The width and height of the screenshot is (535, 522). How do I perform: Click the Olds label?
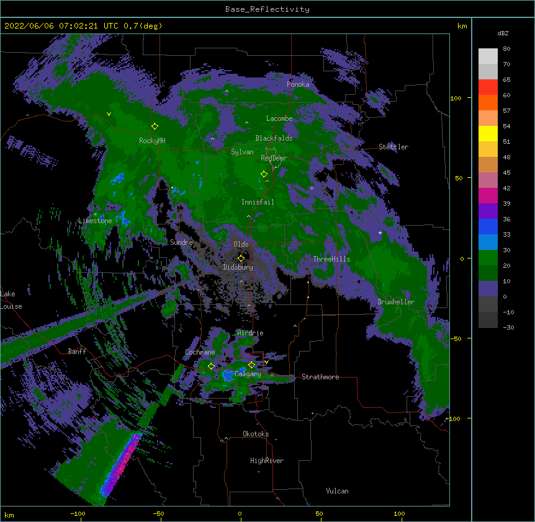pyautogui.click(x=241, y=244)
